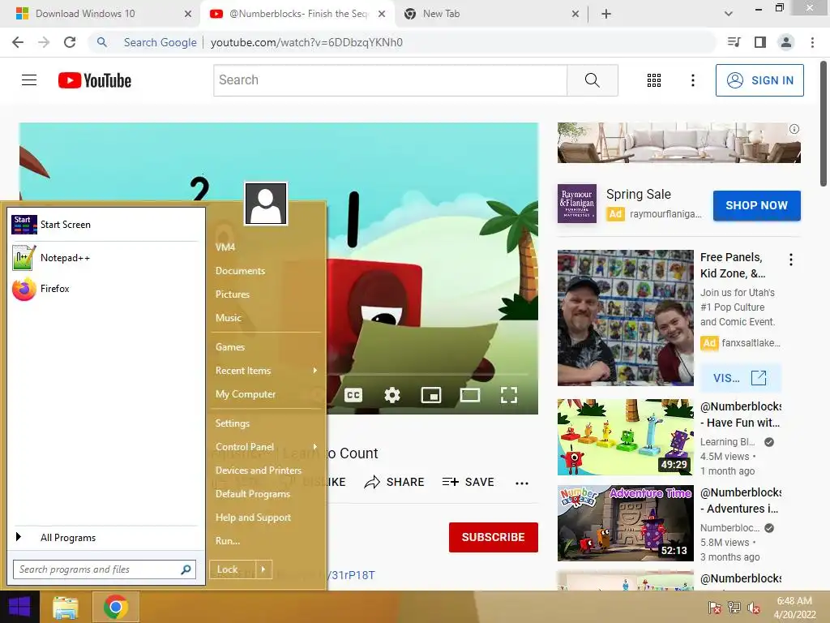Screen dimensions: 830x623
Task: Toggle closed captions CC on video
Action: [353, 395]
